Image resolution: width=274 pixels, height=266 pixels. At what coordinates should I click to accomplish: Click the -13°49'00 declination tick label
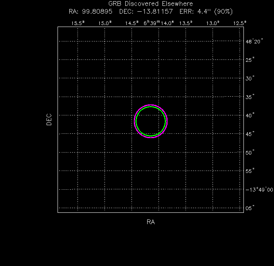[x=259, y=189]
